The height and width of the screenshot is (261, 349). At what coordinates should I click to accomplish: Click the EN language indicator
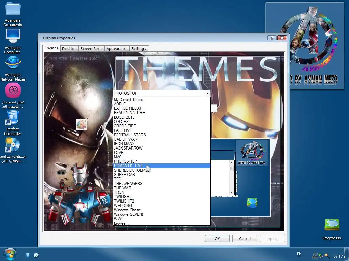[x=299, y=254]
